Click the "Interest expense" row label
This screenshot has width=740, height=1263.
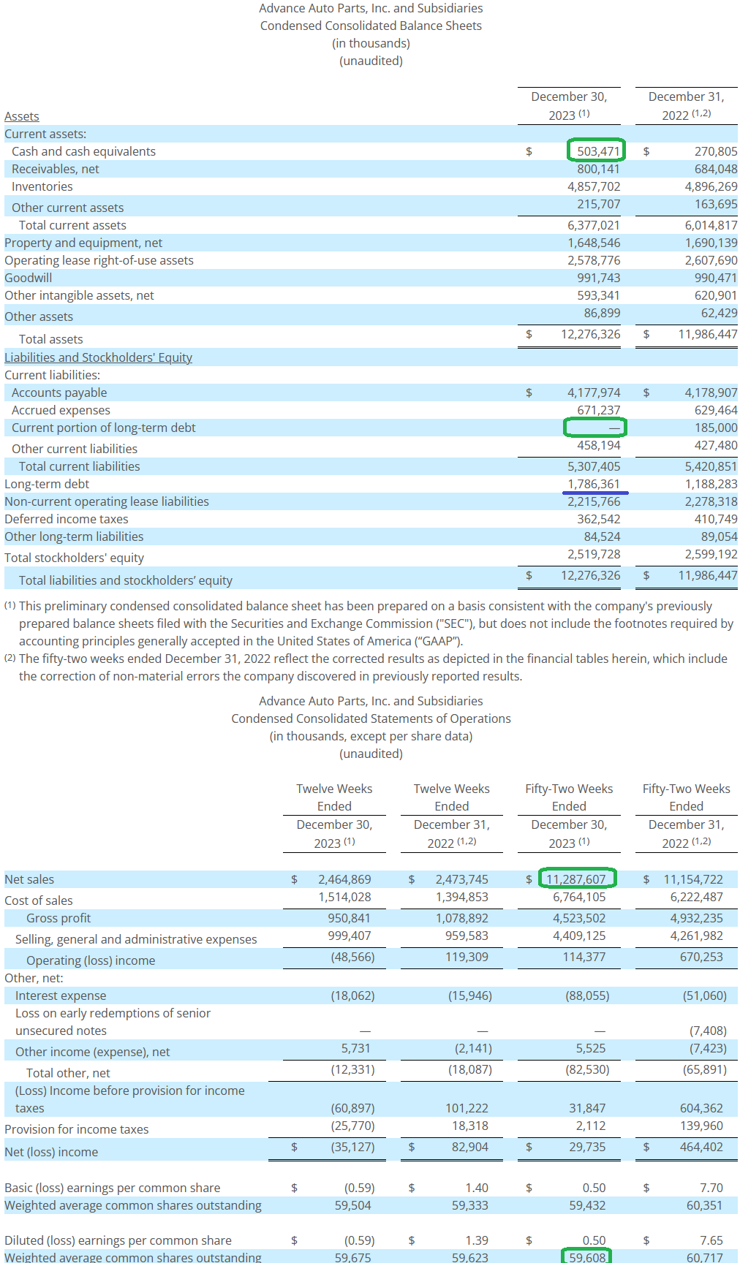pos(61,995)
